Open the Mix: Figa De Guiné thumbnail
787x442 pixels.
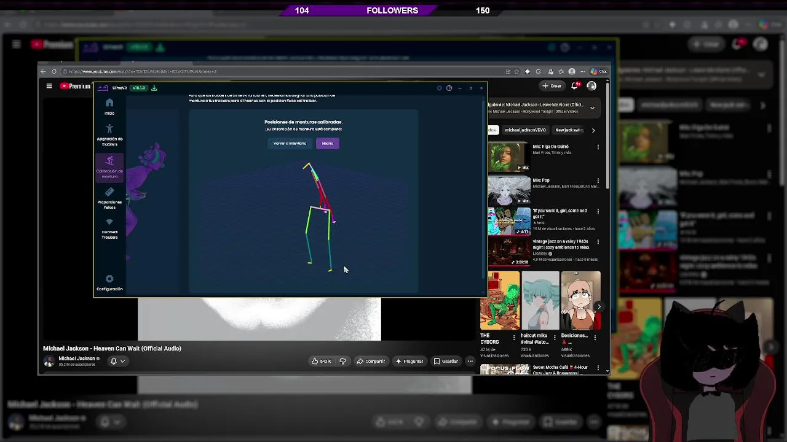(x=509, y=157)
